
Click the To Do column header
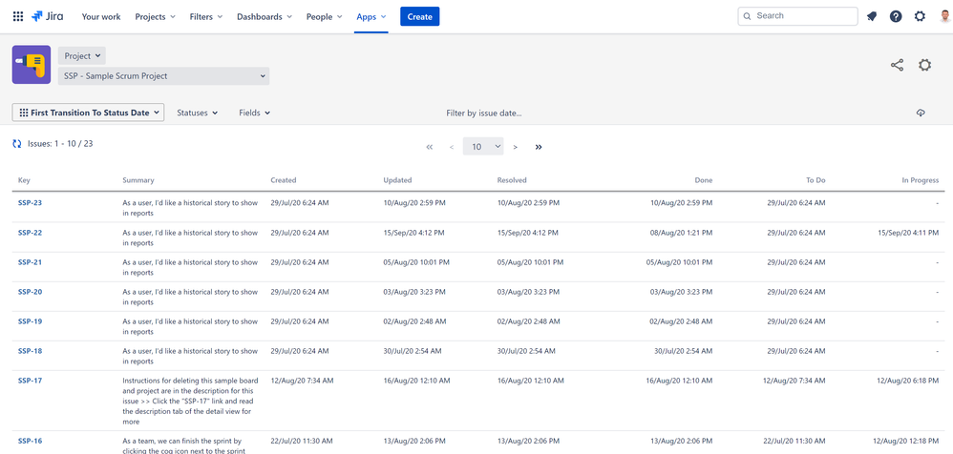pos(815,180)
